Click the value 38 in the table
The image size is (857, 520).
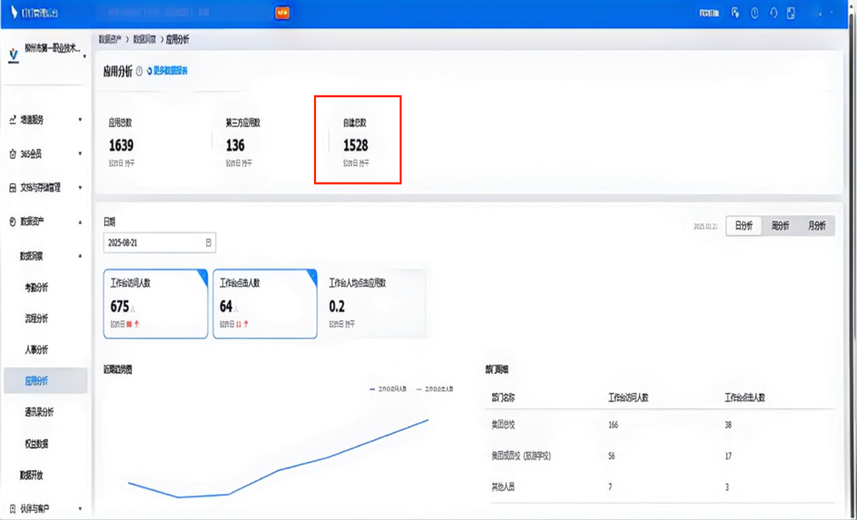tap(728, 425)
